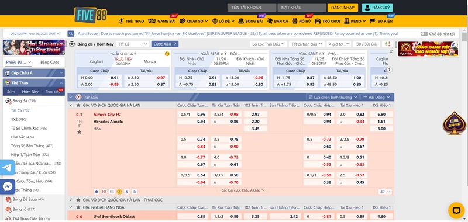Open the live chat support bubble
Screen dimensions: 468x222
pos(456,210)
